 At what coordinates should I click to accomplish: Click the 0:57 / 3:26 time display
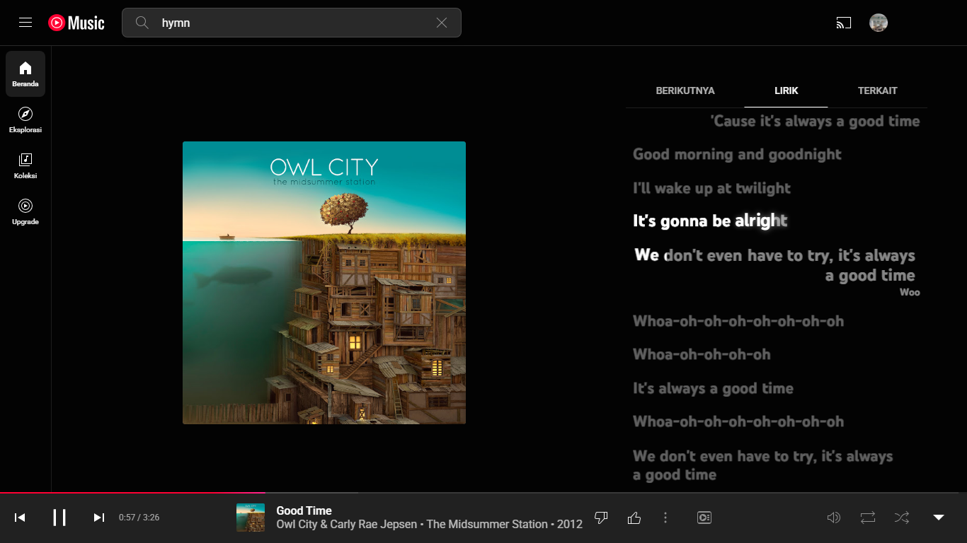(139, 518)
